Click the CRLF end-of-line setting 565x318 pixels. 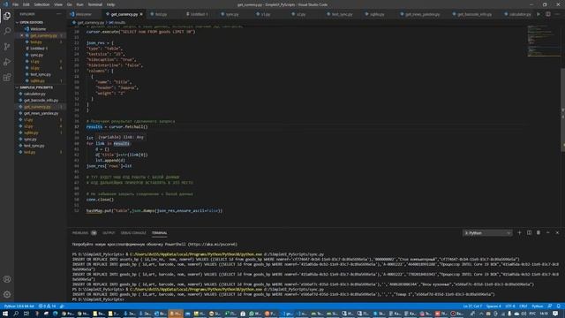coord(524,307)
